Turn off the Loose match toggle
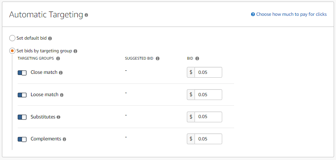The image size is (336, 160). (22, 95)
